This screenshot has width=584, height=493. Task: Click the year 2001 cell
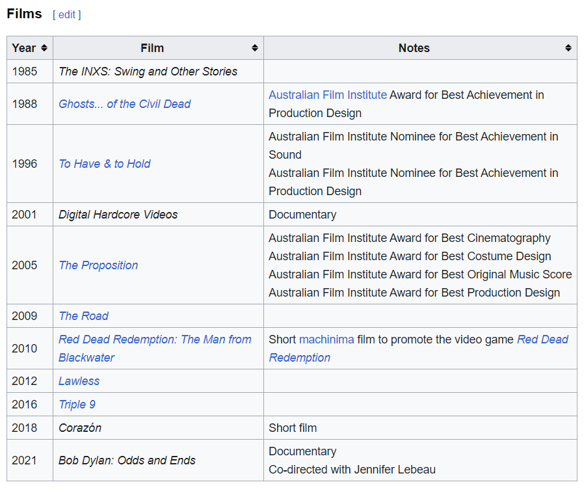pyautogui.click(x=30, y=215)
